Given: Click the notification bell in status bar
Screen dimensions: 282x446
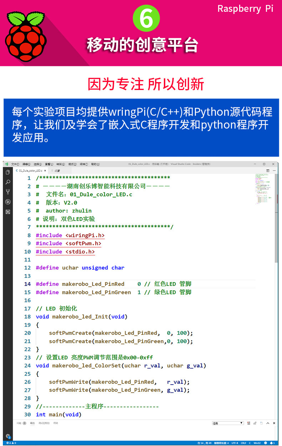Looking at the screenshot, I should pyautogui.click(x=272, y=443).
